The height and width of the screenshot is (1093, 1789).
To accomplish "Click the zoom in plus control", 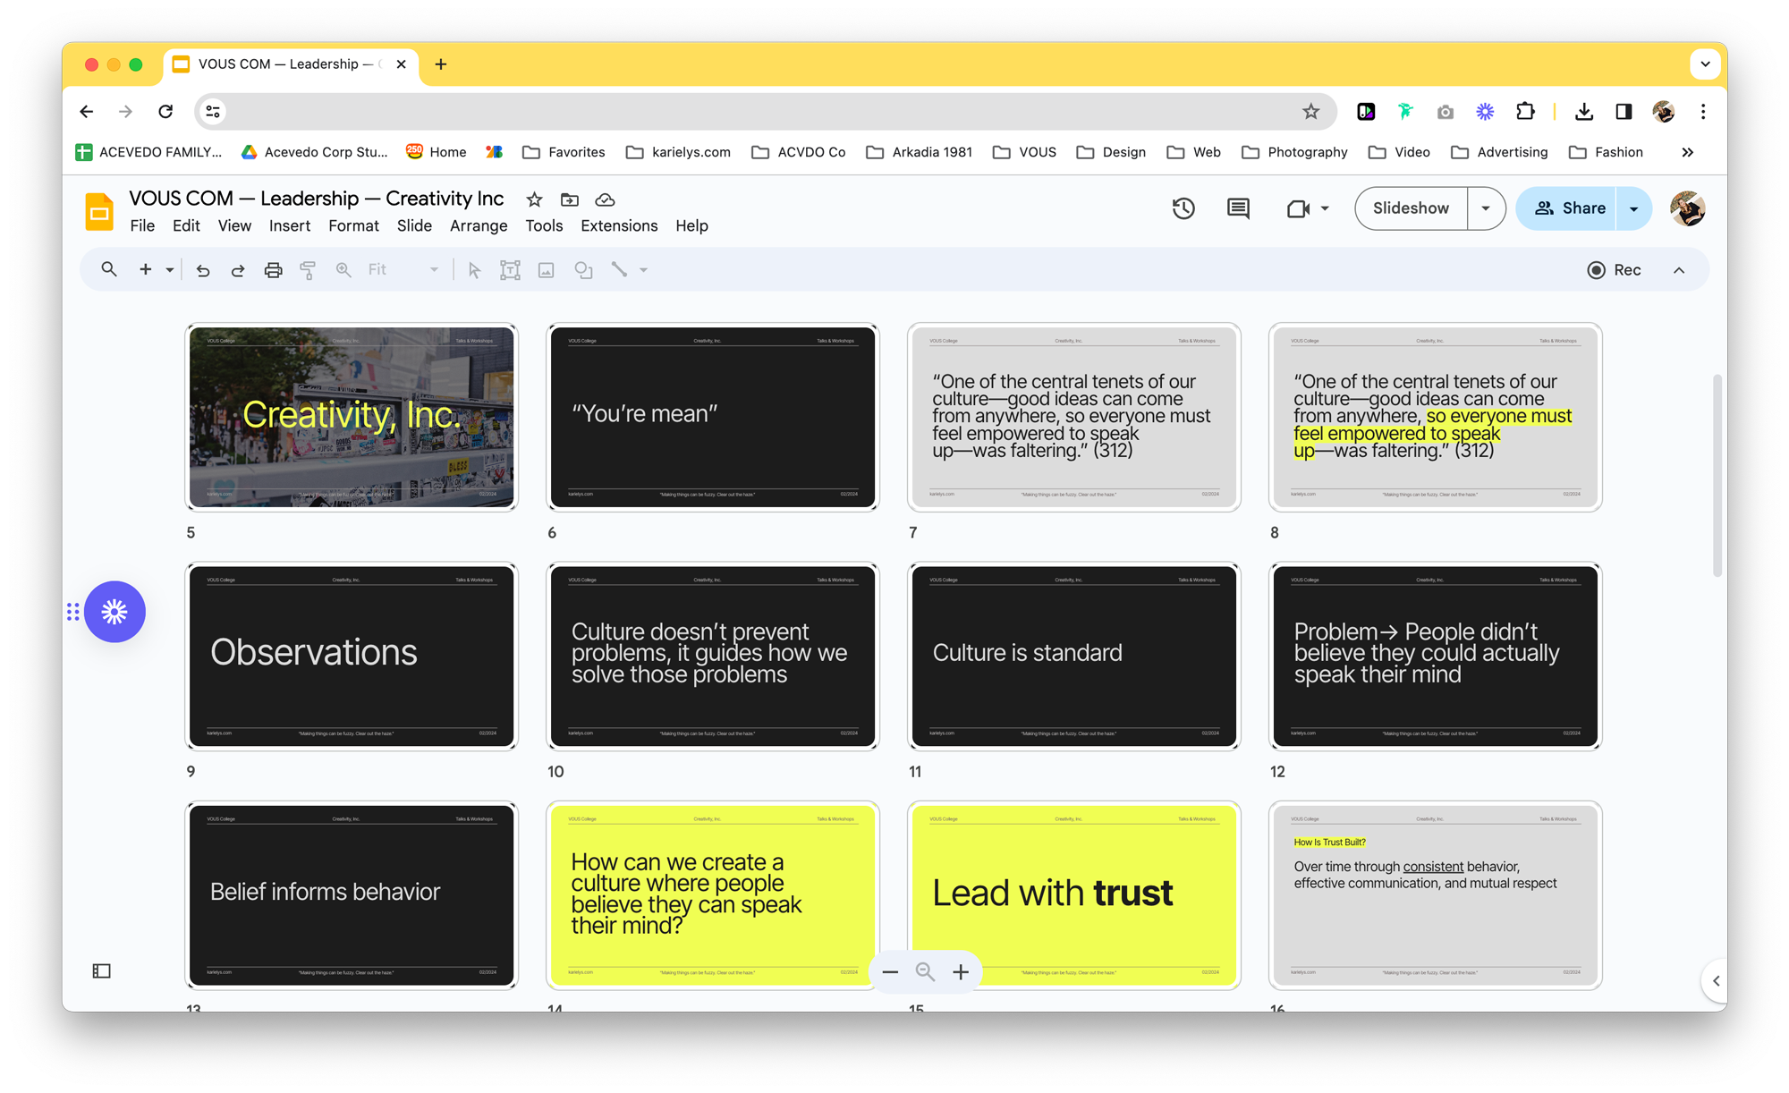I will [x=961, y=972].
